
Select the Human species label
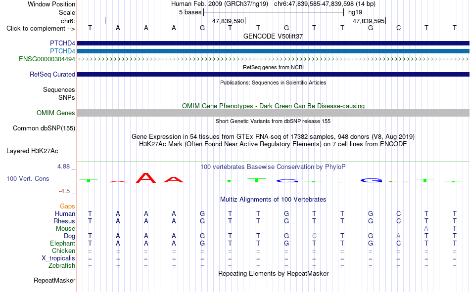pyautogui.click(x=65, y=213)
